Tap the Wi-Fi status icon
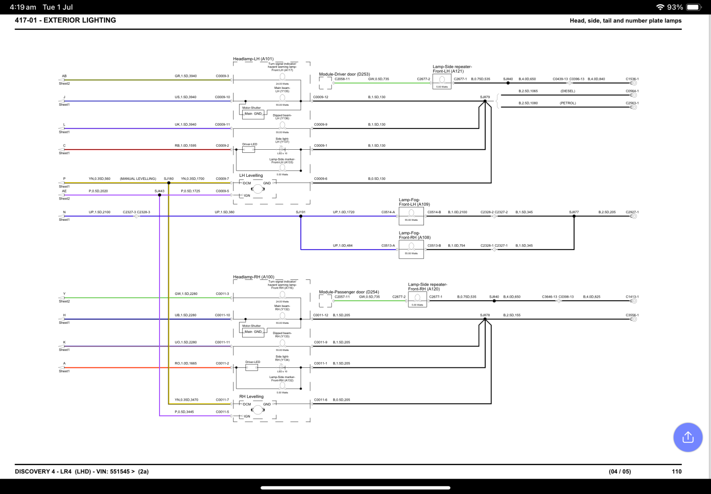This screenshot has width=711, height=494. 660,7
